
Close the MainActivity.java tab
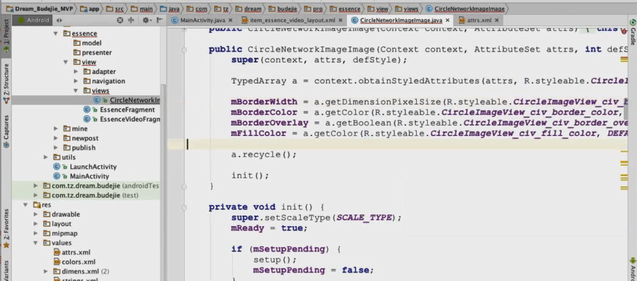point(230,20)
